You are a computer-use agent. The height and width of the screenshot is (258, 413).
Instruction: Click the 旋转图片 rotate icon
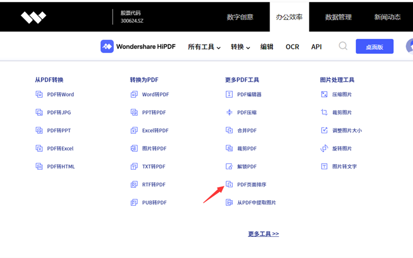tap(324, 149)
